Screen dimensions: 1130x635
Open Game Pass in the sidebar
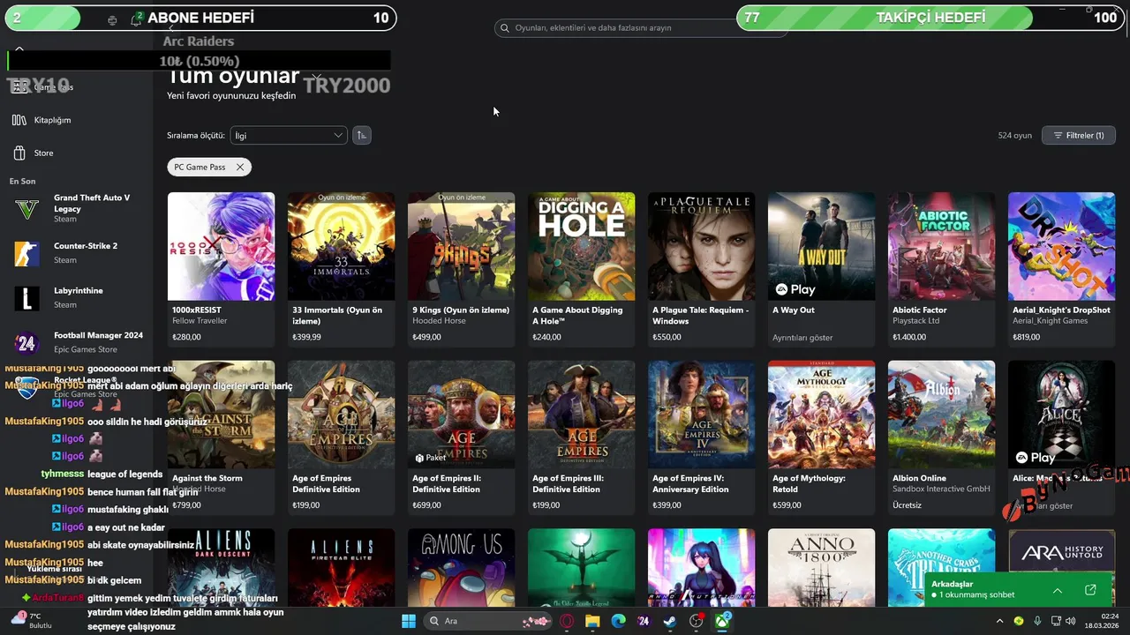click(x=44, y=87)
